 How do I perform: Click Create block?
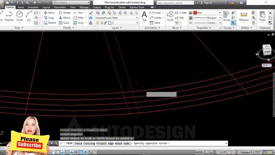click(181, 12)
